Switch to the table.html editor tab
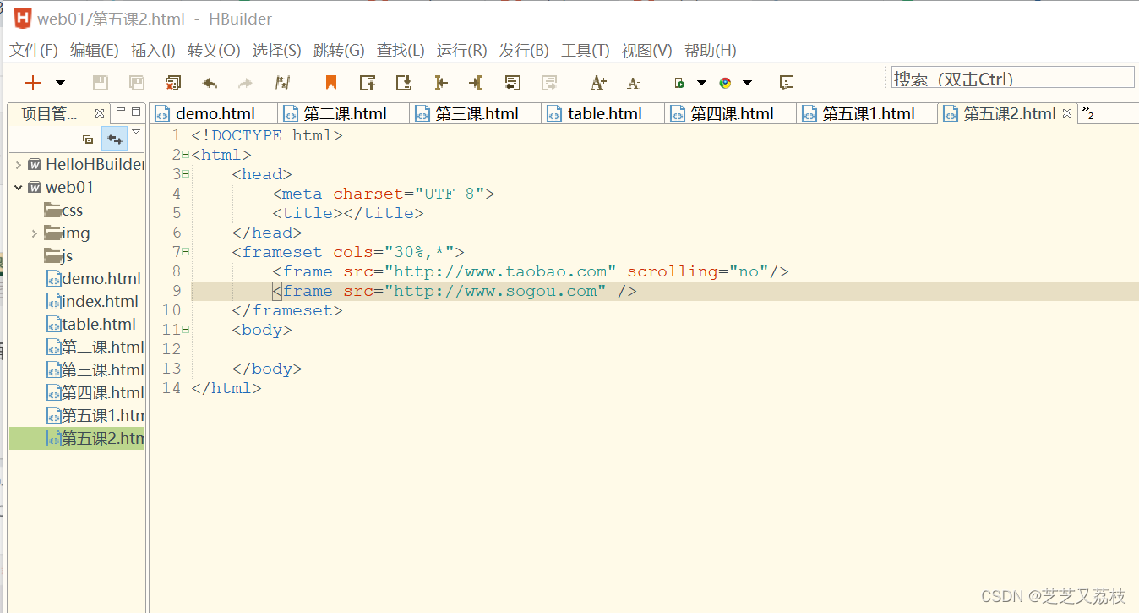Viewport: 1139px width, 613px height. pos(603,113)
